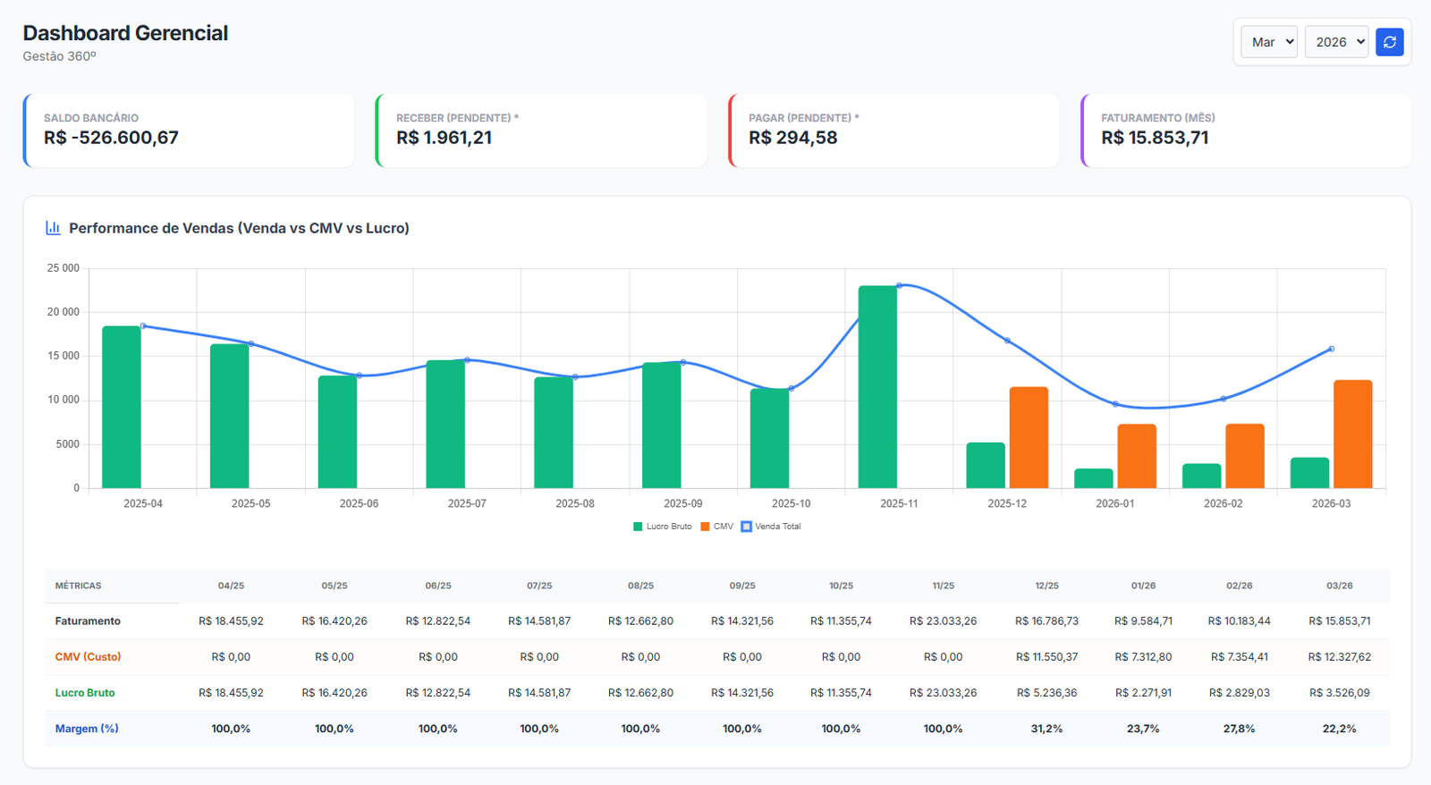Image resolution: width=1431 pixels, height=785 pixels.
Task: Open the Faturamento (Mês) card
Action: (1246, 131)
